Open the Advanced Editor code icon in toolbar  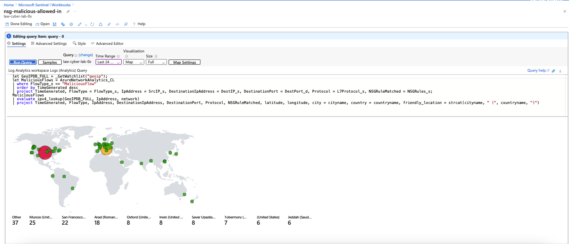[117, 24]
